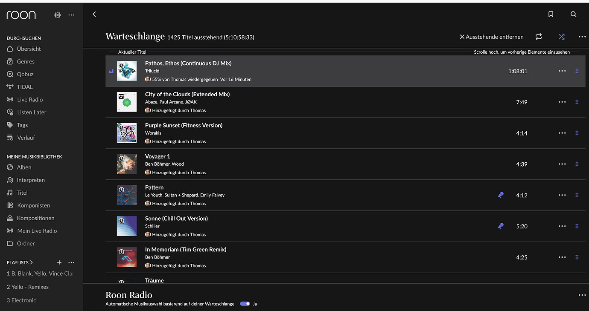589x311 pixels.
Task: Click drag handle of City of the Clouds
Action: click(577, 102)
